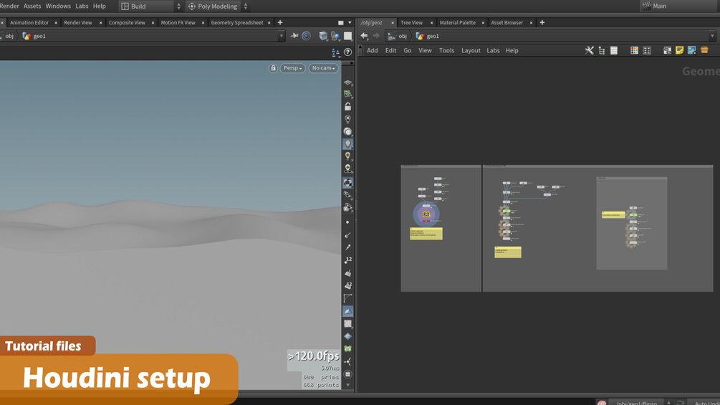Click the point number 12 display icon

347,260
